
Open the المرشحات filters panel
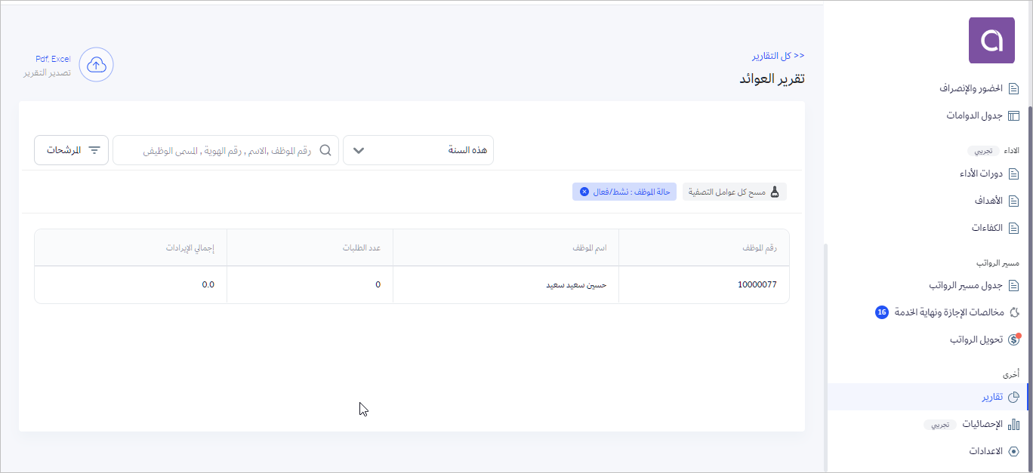pos(72,150)
